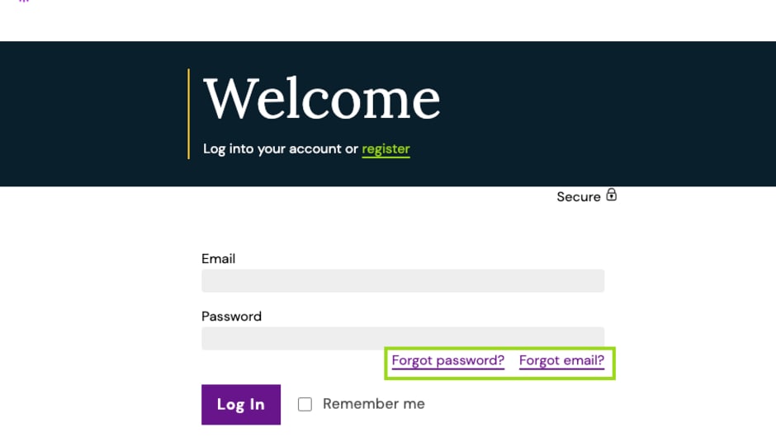Screen dimensions: 776x437
Task: Click the Email field label
Action: (x=218, y=259)
